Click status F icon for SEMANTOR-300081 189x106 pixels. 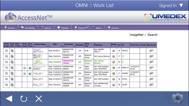114,68
